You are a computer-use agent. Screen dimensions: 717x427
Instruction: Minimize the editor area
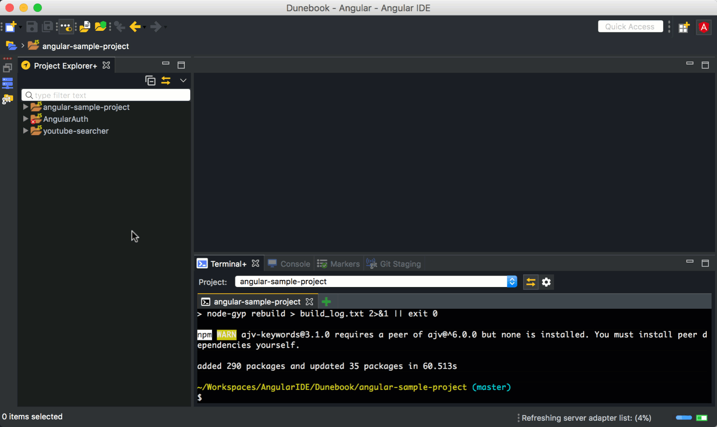[x=690, y=63]
